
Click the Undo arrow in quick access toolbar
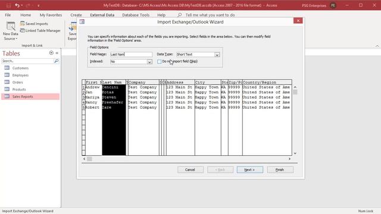[x=17, y=5]
